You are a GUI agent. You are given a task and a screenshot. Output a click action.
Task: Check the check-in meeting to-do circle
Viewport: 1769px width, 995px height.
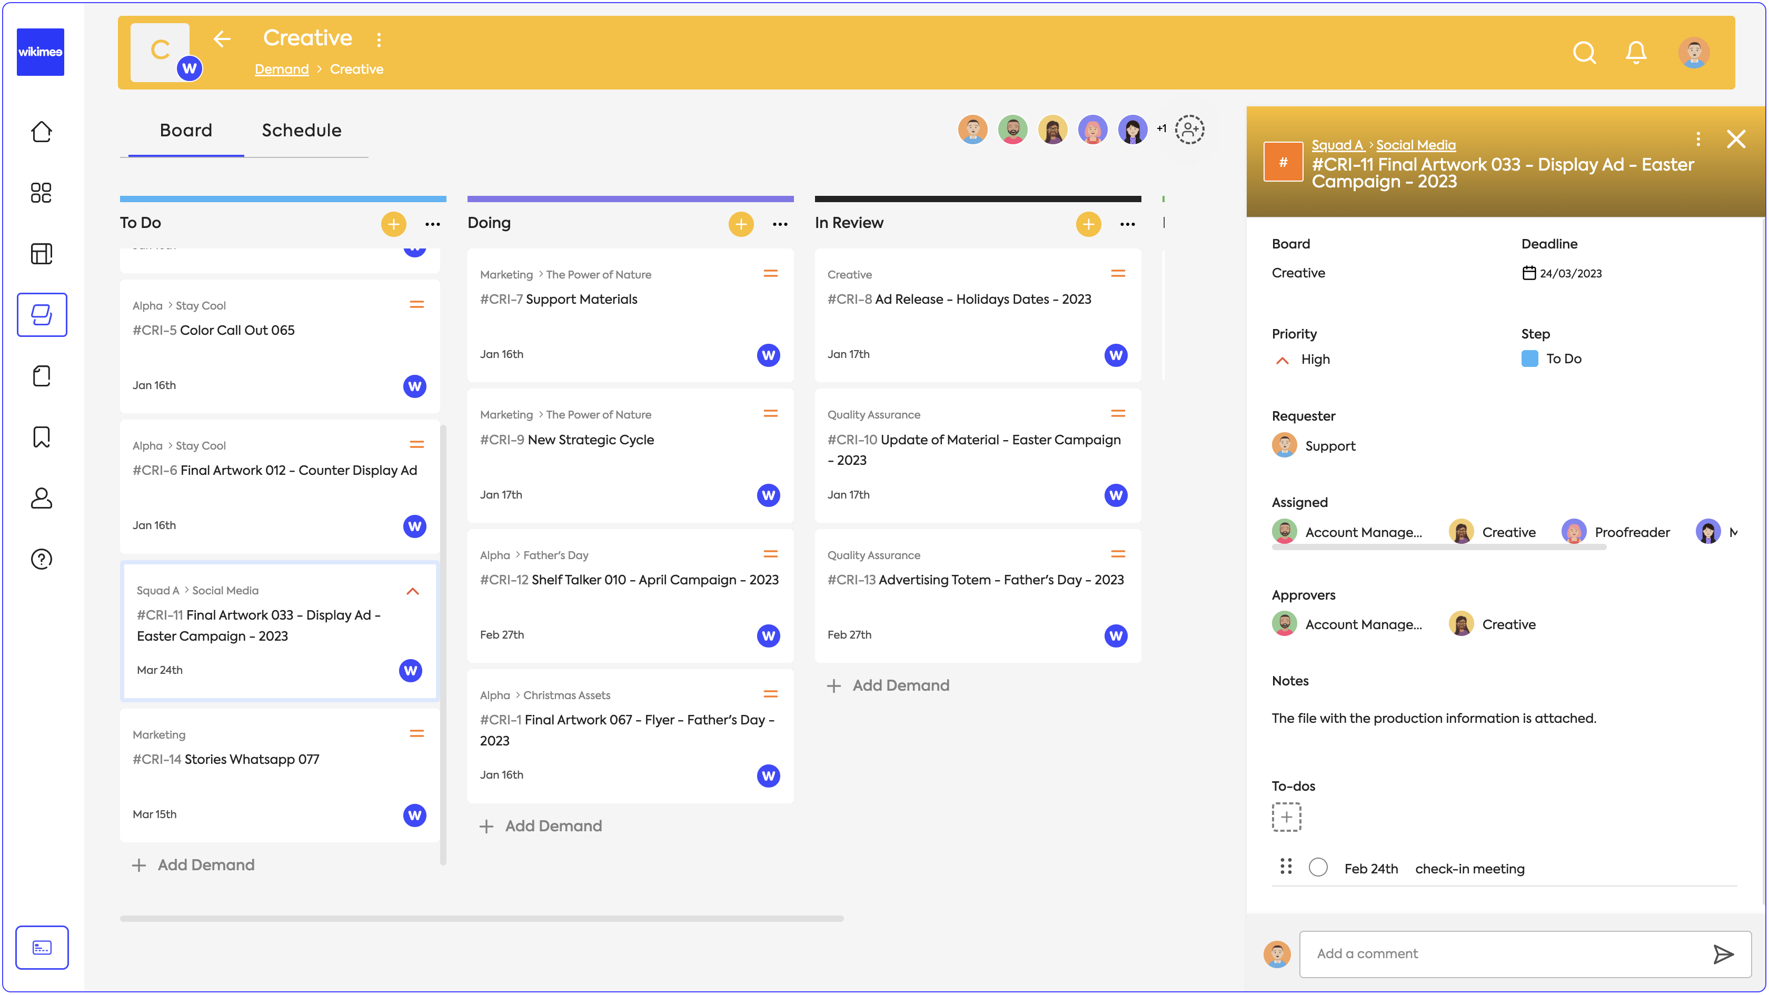[x=1318, y=867]
